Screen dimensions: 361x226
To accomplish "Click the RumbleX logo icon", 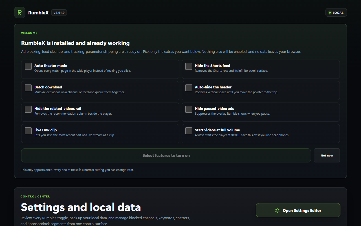I will coord(20,12).
